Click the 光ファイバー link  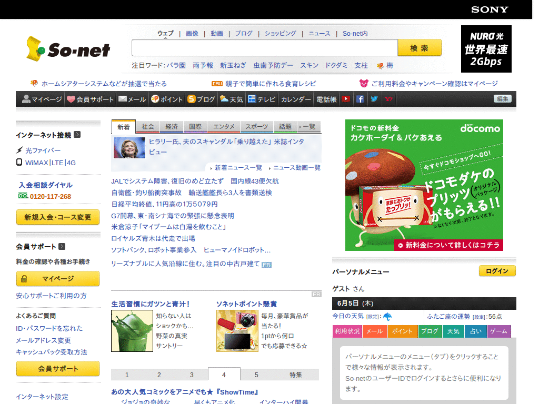click(x=43, y=150)
